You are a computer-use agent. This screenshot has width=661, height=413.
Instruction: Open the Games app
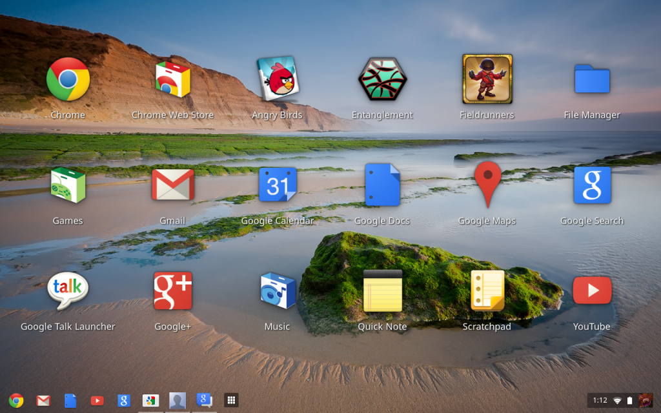click(x=68, y=185)
